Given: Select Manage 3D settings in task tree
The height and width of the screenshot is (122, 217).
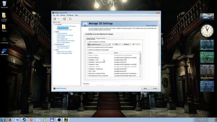Looking at the screenshot, I should point(62,28).
